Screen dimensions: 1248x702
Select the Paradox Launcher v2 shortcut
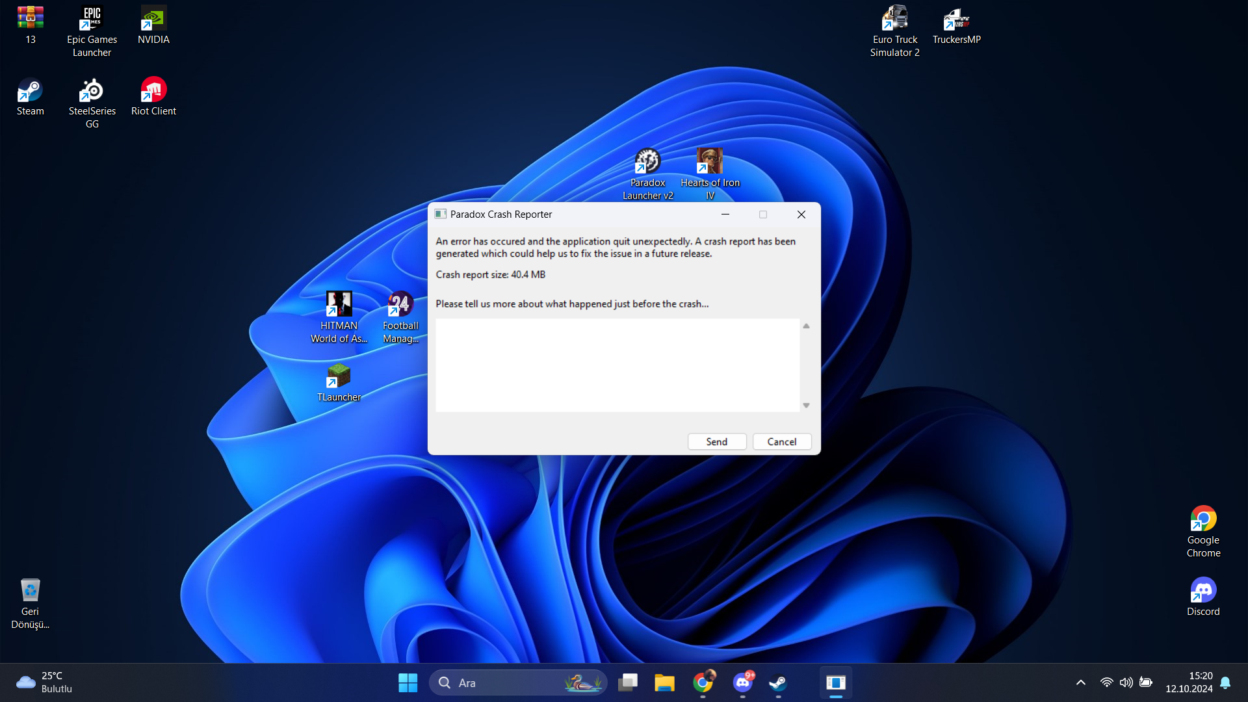point(647,162)
